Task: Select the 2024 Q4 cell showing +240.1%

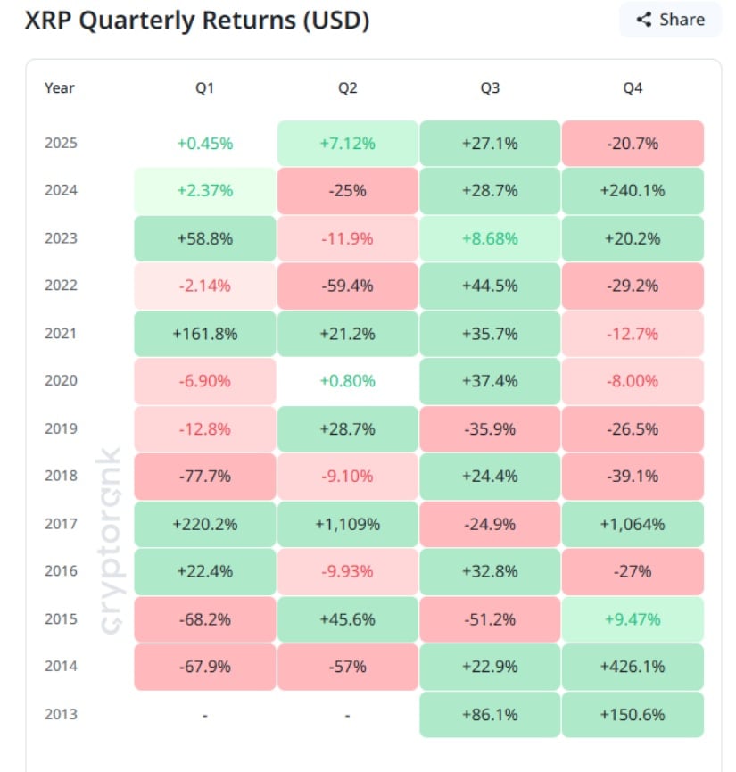Action: click(633, 190)
